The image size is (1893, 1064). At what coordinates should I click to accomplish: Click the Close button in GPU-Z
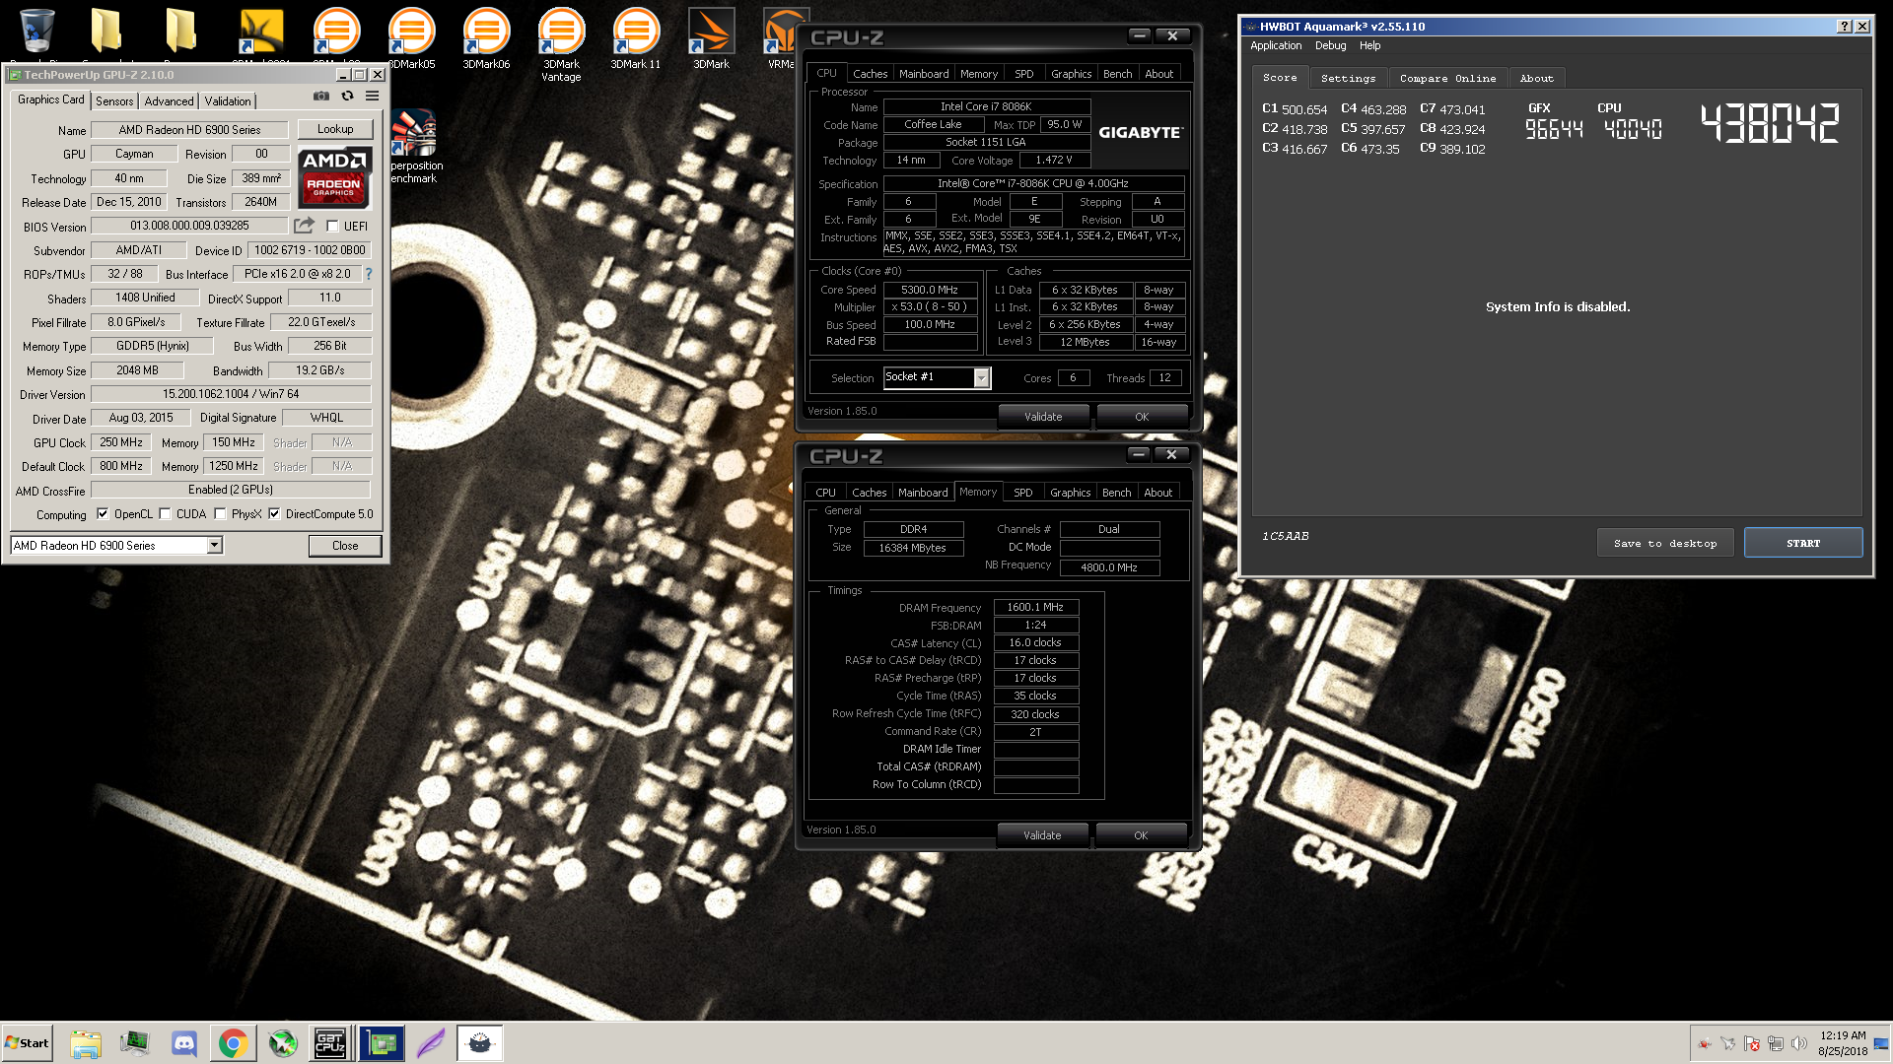tap(345, 545)
